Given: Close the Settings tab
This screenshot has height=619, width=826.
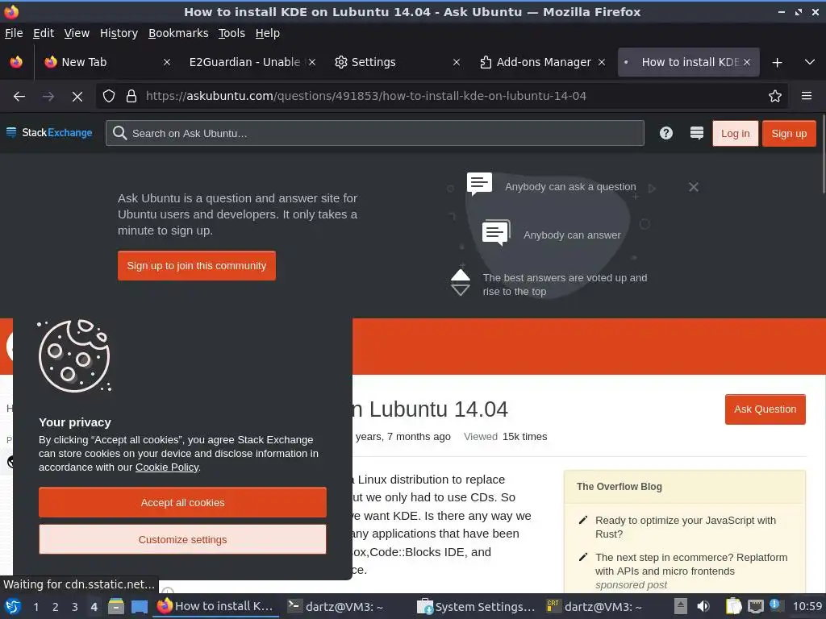Looking at the screenshot, I should (457, 62).
